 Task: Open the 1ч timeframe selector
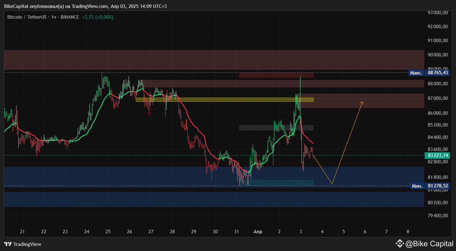(53, 17)
